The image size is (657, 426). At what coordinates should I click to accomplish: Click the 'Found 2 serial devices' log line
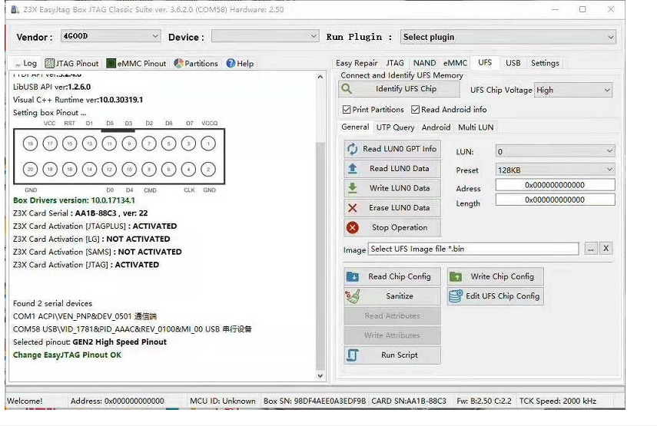(x=52, y=303)
